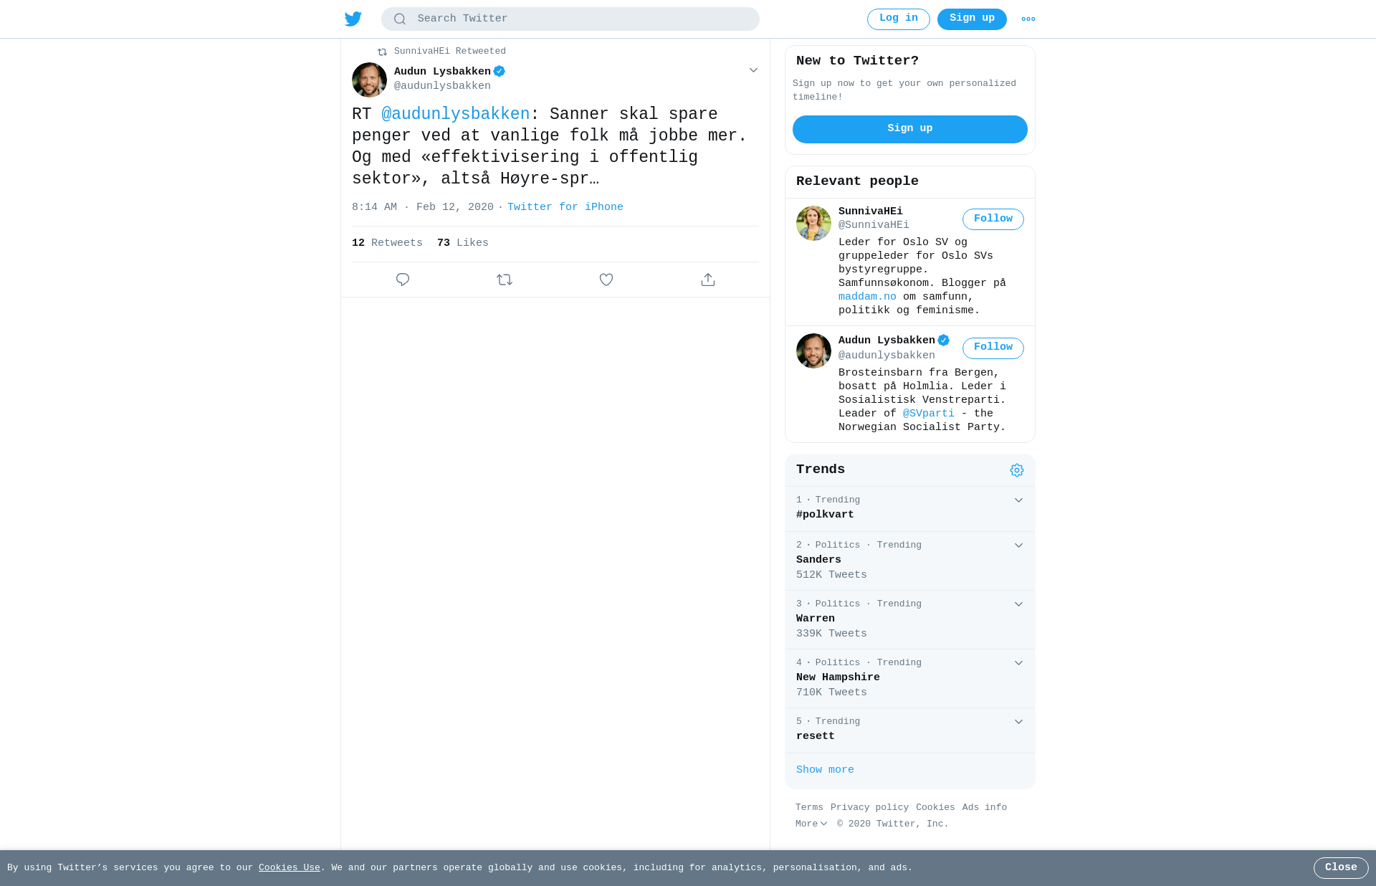The image size is (1376, 886).
Task: Expand options for the #polkvart trend
Action: pos(1018,500)
